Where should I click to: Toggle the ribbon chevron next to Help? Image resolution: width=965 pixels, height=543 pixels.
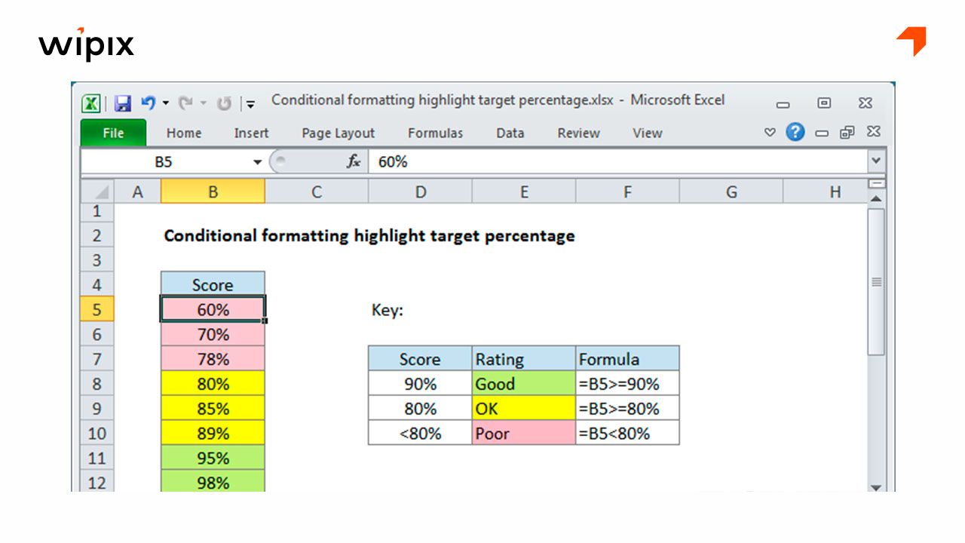point(768,133)
